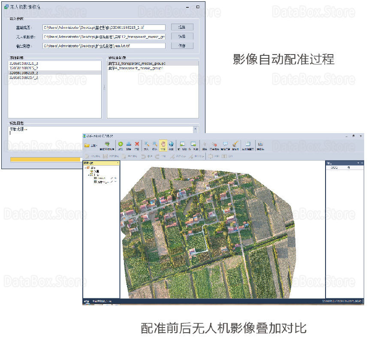The height and width of the screenshot is (340, 368).
Task: Click the merge icon in edit toolbar
Action: (x=211, y=156)
